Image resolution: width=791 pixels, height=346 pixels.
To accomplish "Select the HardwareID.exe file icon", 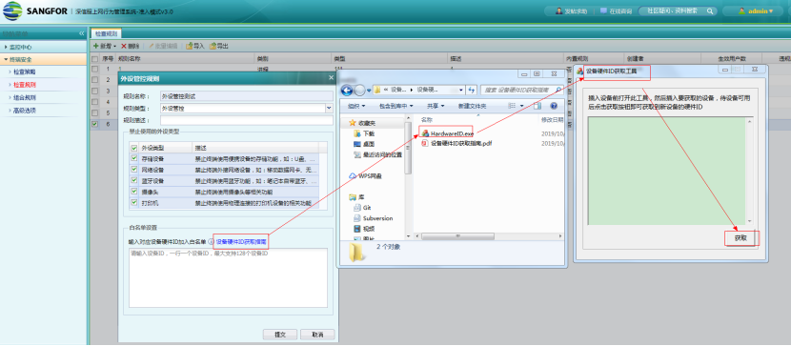I will (x=425, y=133).
